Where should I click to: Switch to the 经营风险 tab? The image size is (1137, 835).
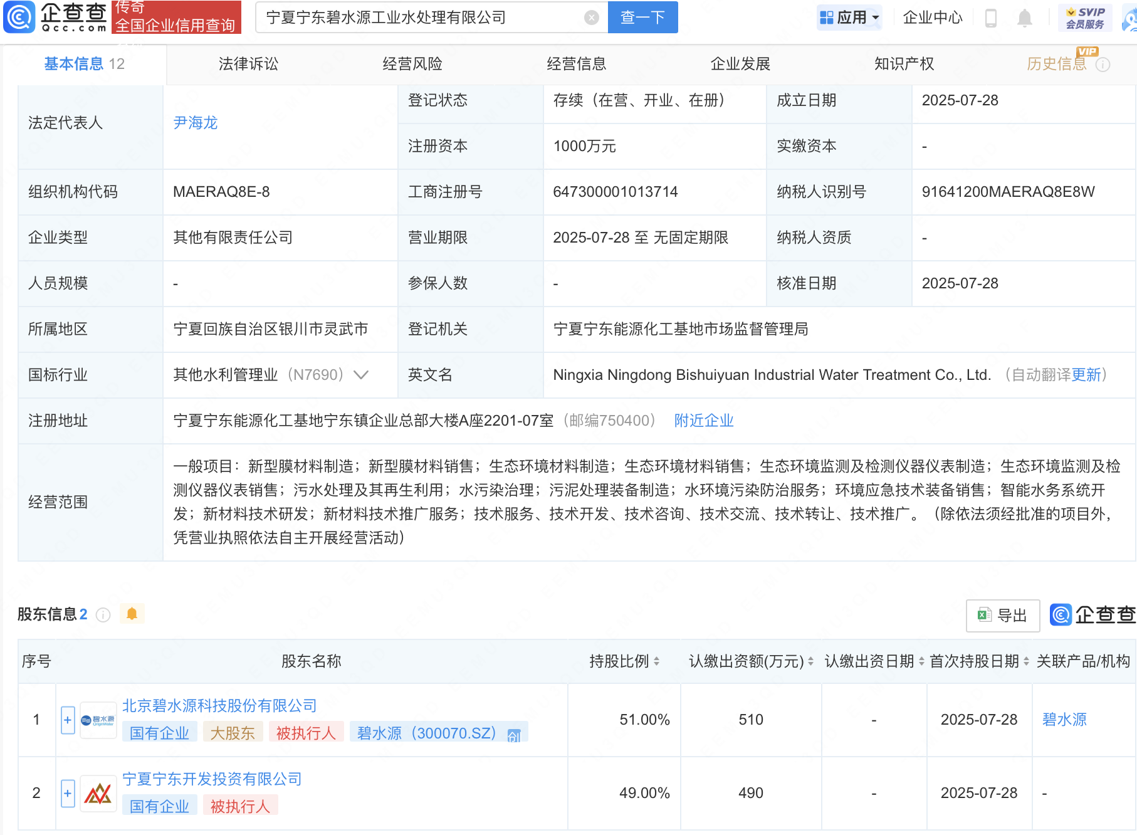tap(412, 64)
